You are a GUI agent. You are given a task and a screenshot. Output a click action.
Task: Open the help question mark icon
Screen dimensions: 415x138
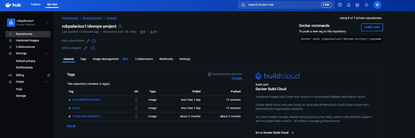[x=340, y=5]
